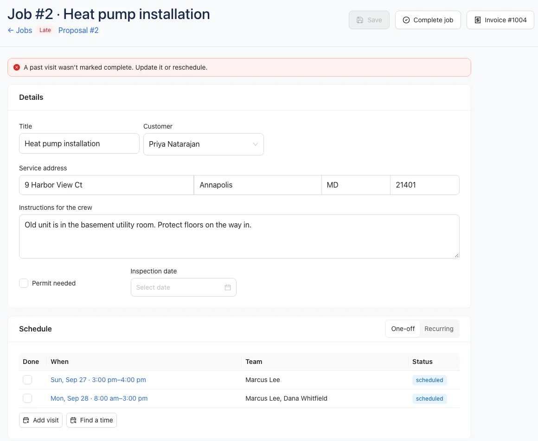Screen dimensions: 538x441
Task: Click the Schedule section heading
Action: click(x=35, y=329)
